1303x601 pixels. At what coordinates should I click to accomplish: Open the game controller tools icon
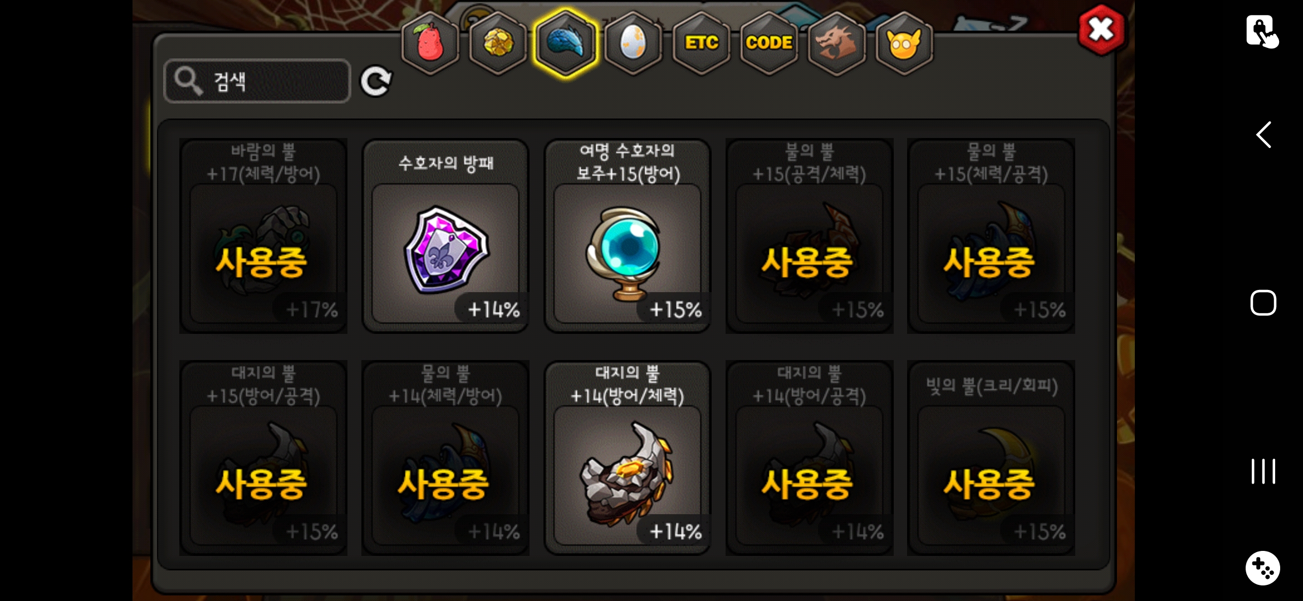point(1262,568)
